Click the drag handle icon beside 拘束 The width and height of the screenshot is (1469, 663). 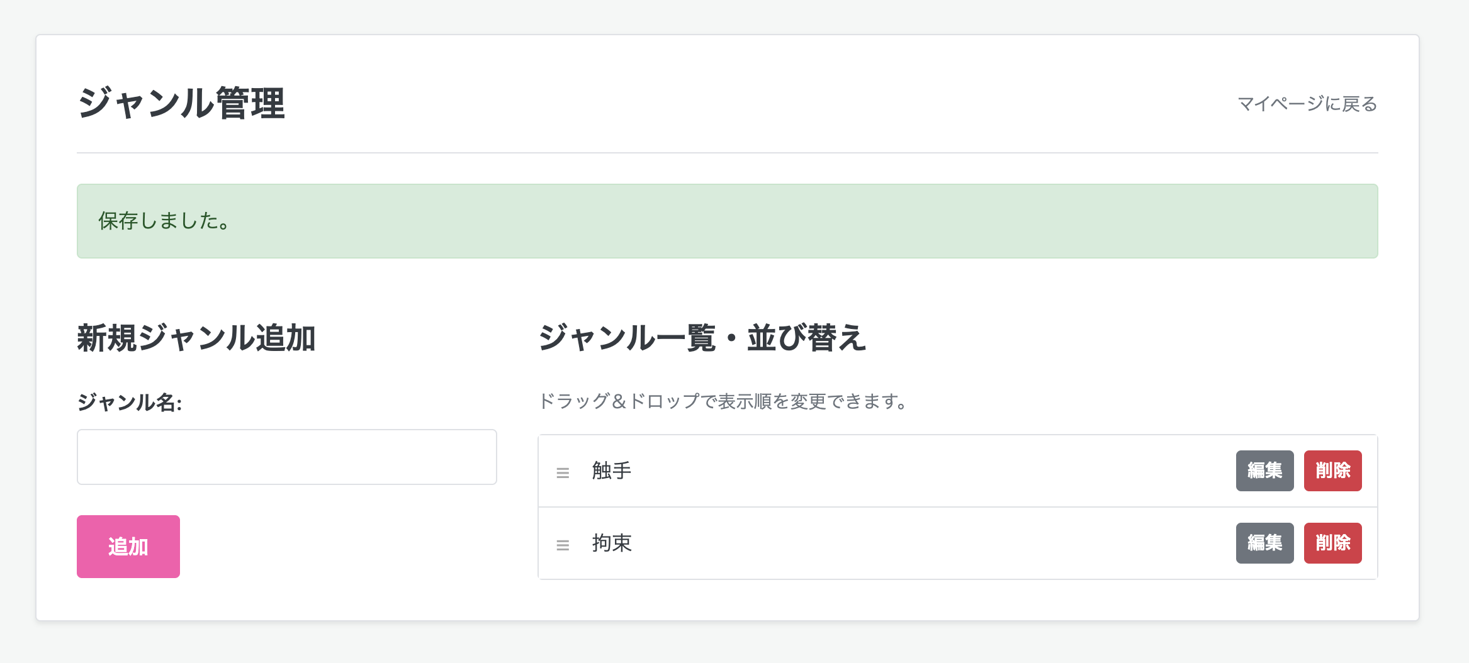pyautogui.click(x=562, y=543)
